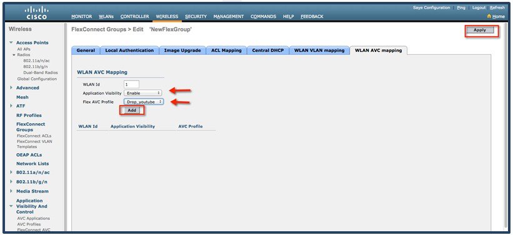Collapse Application Visibility And Control arrow

click(11, 206)
